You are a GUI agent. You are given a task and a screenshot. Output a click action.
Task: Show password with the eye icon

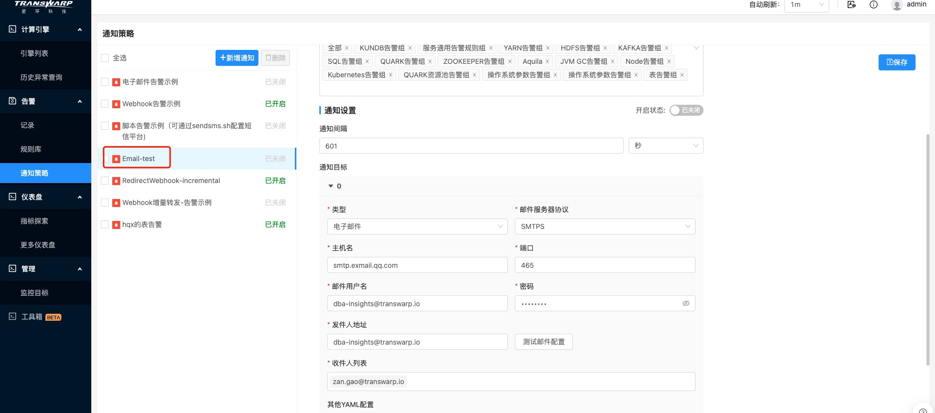coord(686,303)
